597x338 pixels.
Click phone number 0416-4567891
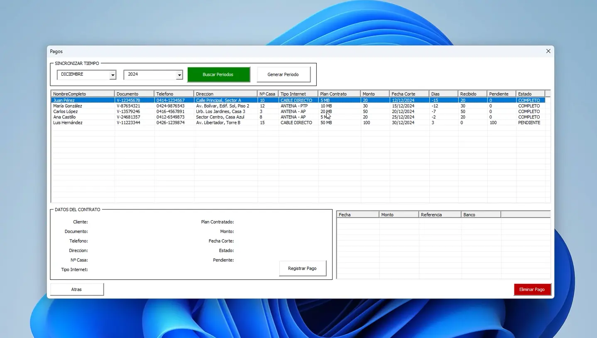click(170, 111)
